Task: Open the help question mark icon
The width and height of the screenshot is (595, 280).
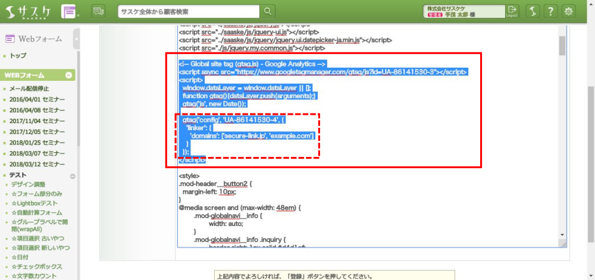Action: tap(550, 11)
